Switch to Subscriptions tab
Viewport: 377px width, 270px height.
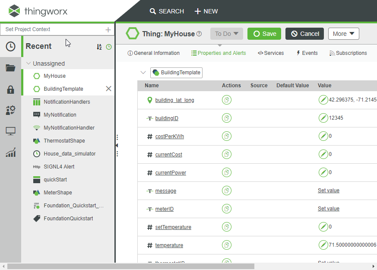348,53
